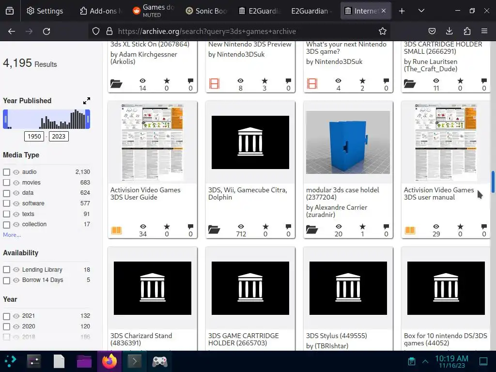Image resolution: width=496 pixels, height=372 pixels.
Task: Switch to the E2Guardian tab with pillar icon
Action: pos(260,11)
